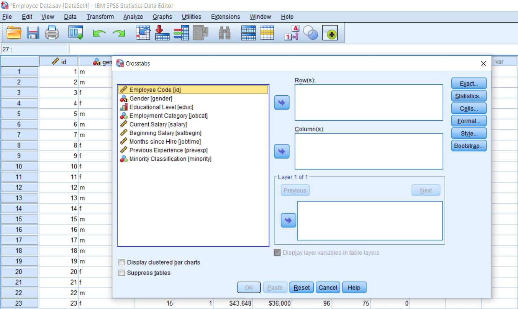Viewport: 518px width, 309px height.
Task: Open the Bootstrap... dialog
Action: tap(469, 146)
